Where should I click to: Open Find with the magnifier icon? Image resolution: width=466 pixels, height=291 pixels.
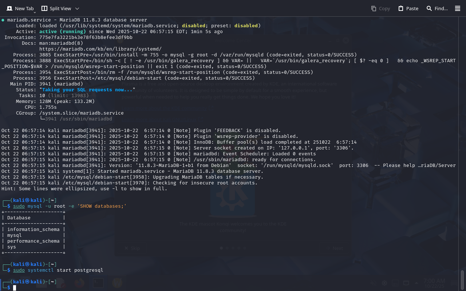coord(429,8)
